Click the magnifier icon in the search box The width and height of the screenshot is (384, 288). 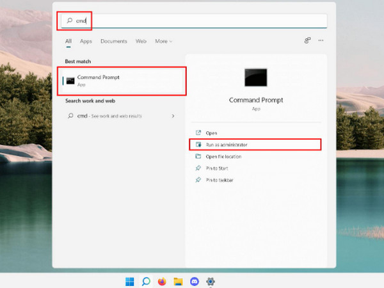point(70,20)
